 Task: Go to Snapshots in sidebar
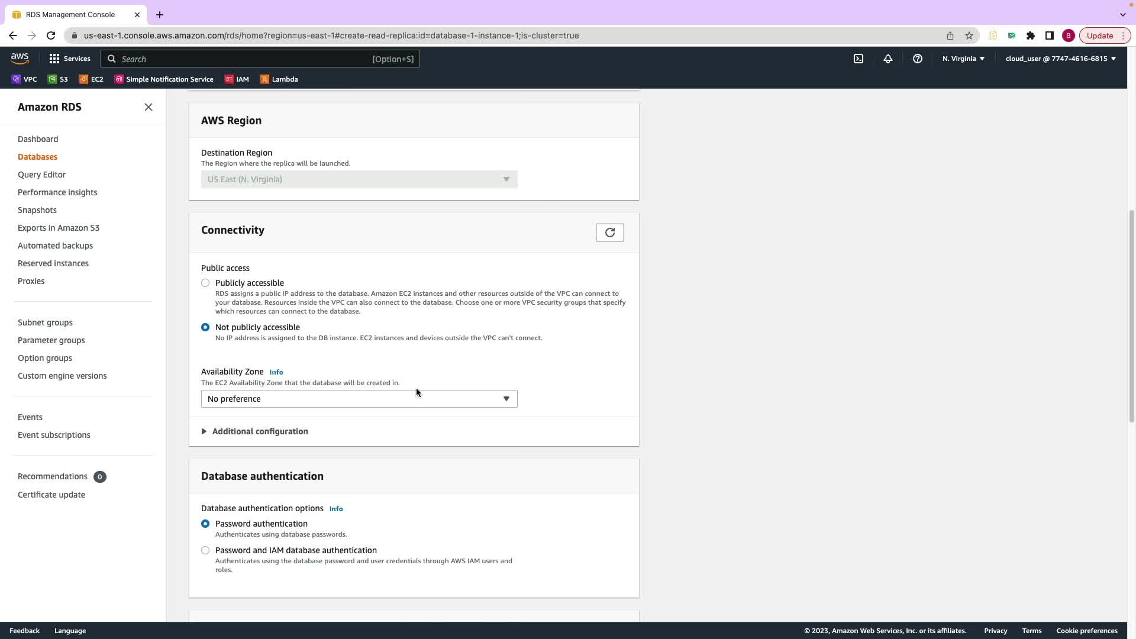(37, 210)
